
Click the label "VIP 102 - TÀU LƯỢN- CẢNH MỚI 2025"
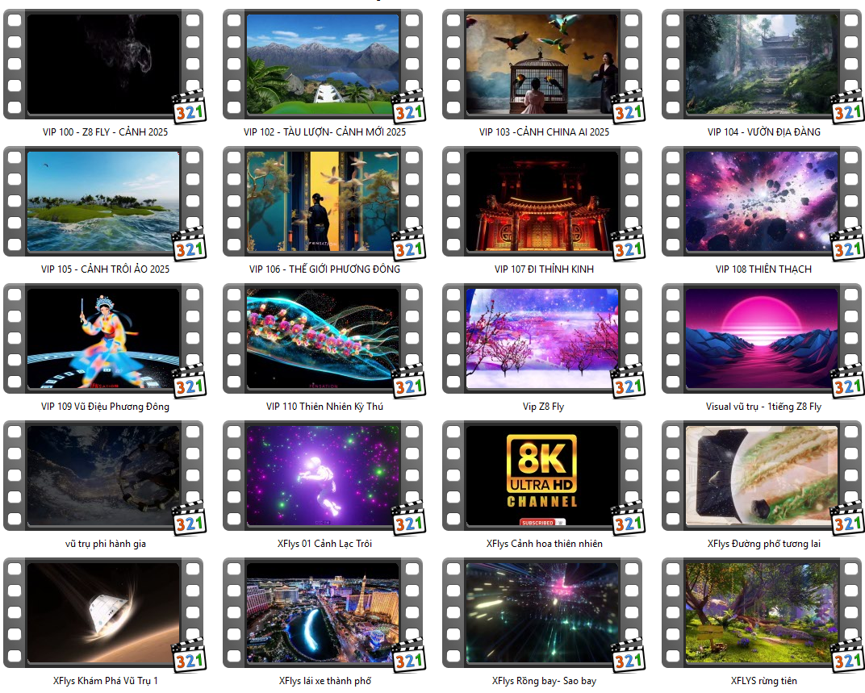324,132
